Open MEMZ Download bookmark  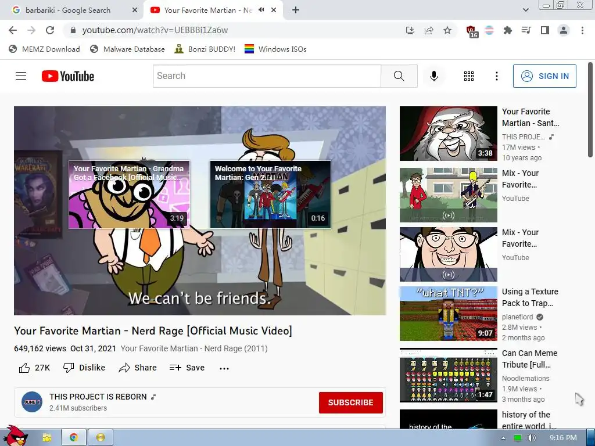click(x=44, y=49)
